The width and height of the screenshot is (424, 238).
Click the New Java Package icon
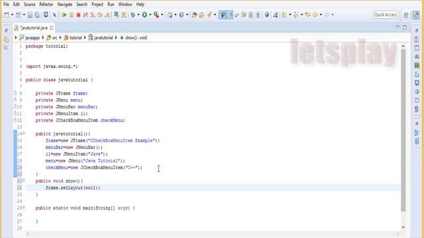click(x=170, y=15)
